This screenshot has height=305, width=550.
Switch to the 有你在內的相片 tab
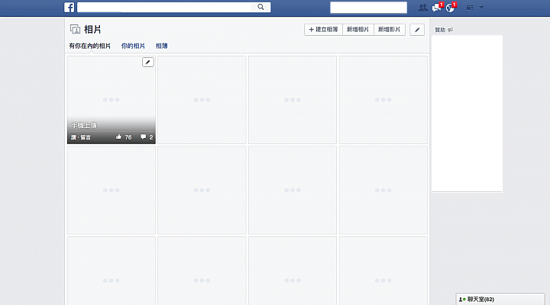89,46
